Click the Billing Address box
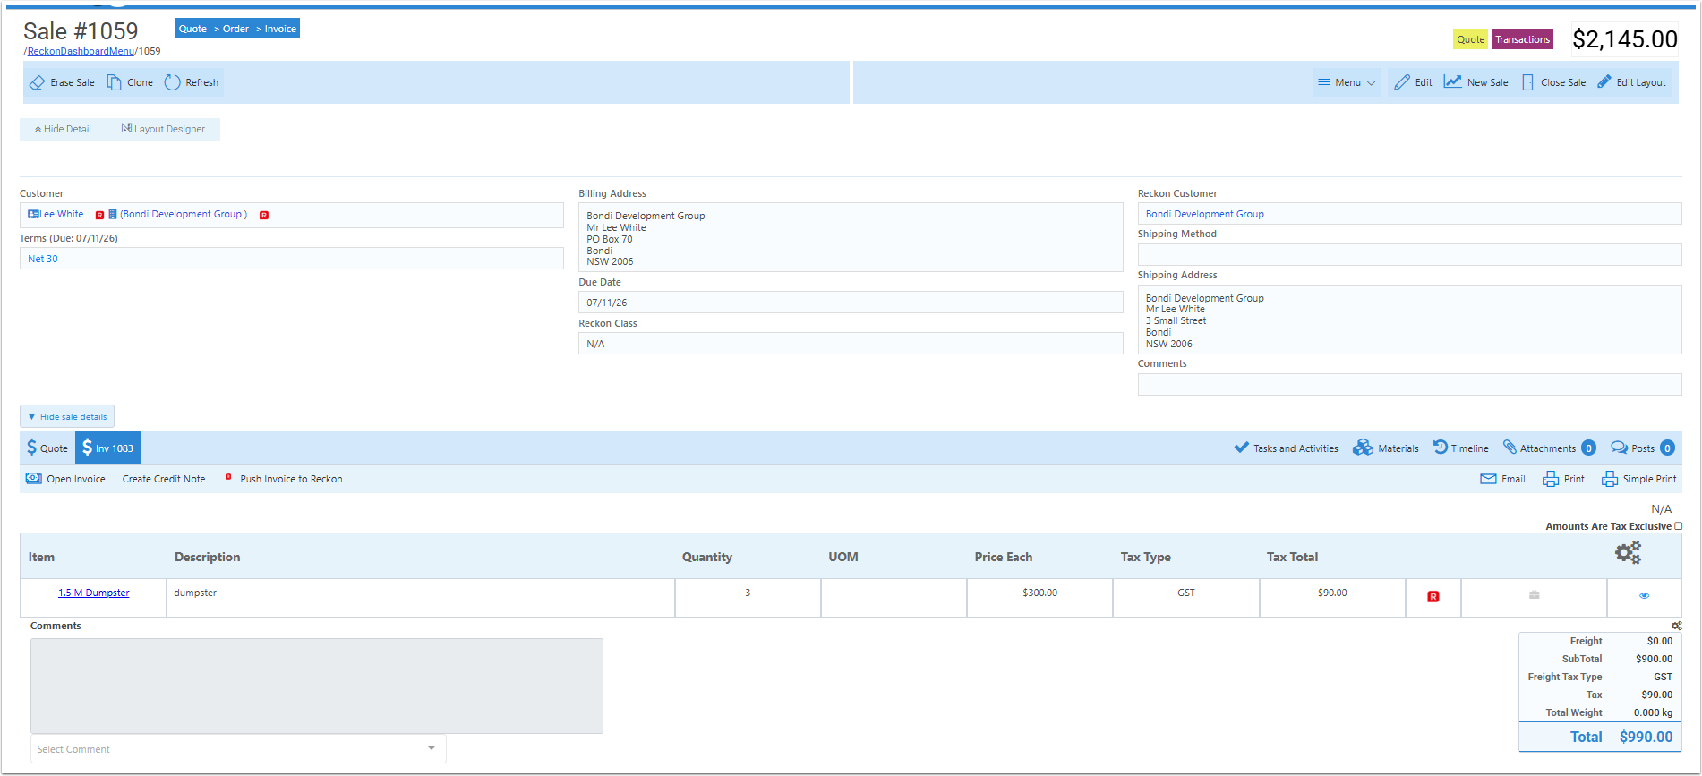 (851, 237)
